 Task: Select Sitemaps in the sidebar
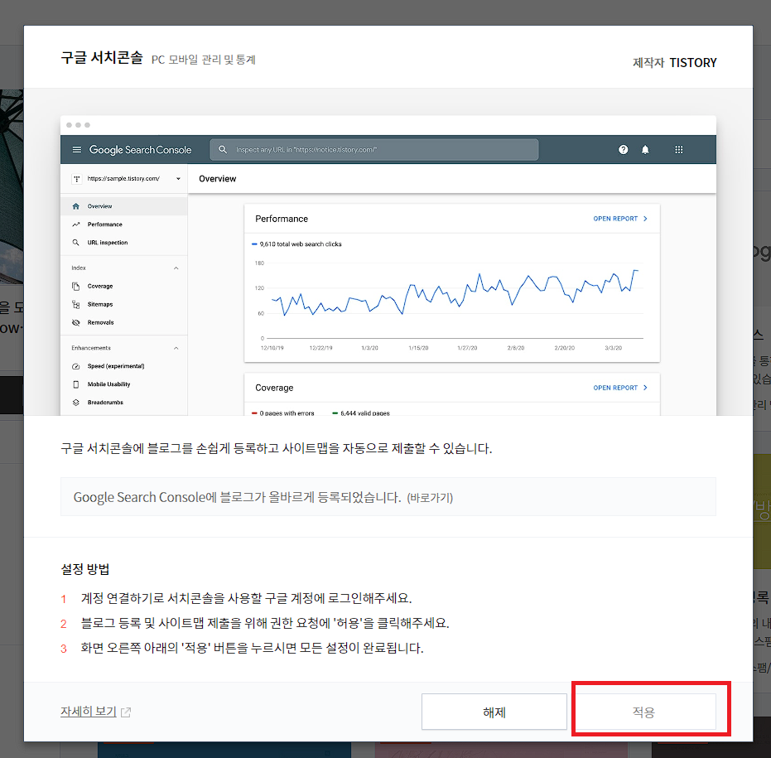tap(124, 305)
